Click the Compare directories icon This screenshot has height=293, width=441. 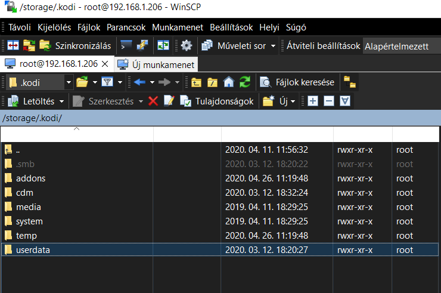[13, 45]
